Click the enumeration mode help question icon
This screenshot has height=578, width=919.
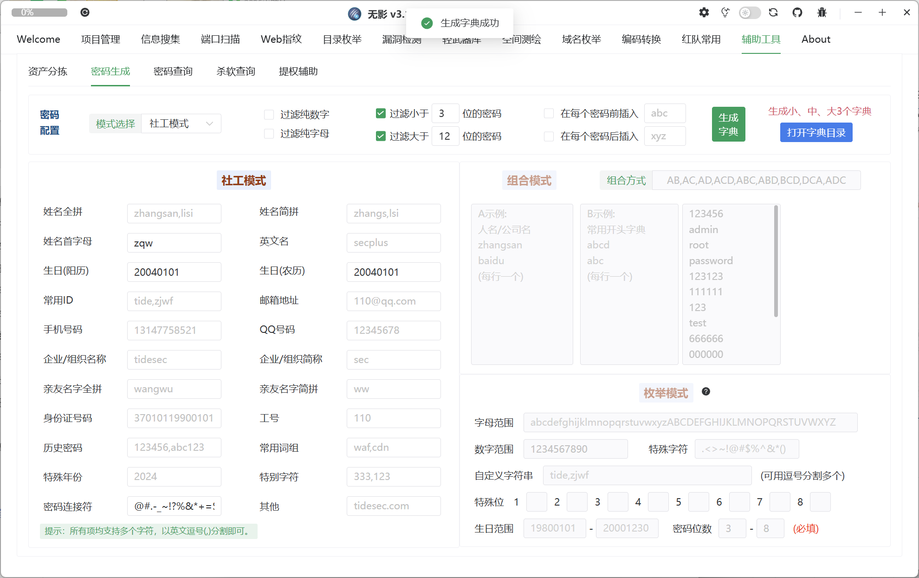[706, 391]
